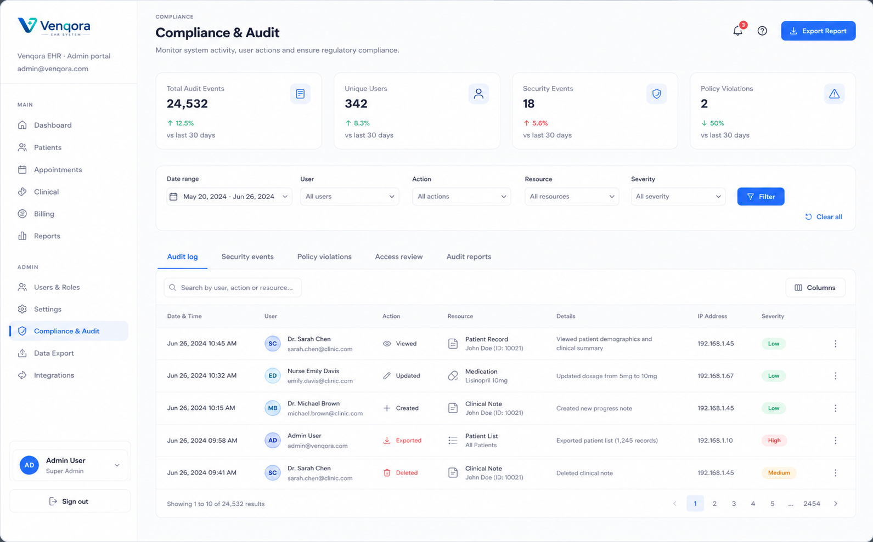Viewport: 873px width, 542px height.
Task: Open Appointments in the sidebar
Action: coord(69,170)
